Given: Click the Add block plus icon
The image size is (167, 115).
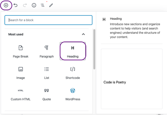Looking at the screenshot, I should [x=6, y=5].
